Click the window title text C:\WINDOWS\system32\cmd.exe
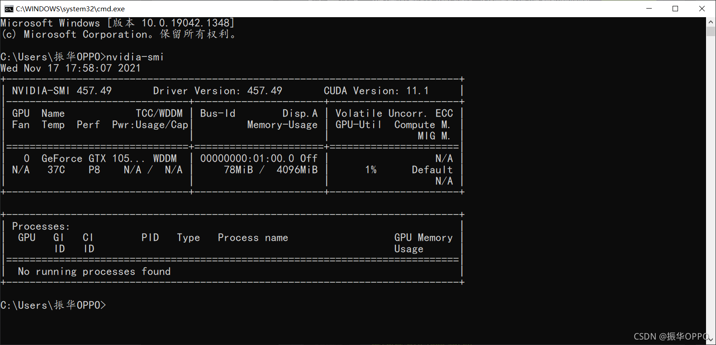716x345 pixels. (x=70, y=9)
